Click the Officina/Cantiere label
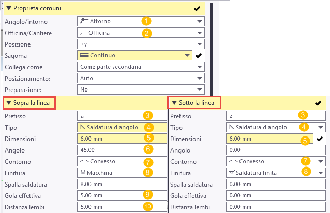The width and height of the screenshot is (330, 213). pos(28,33)
